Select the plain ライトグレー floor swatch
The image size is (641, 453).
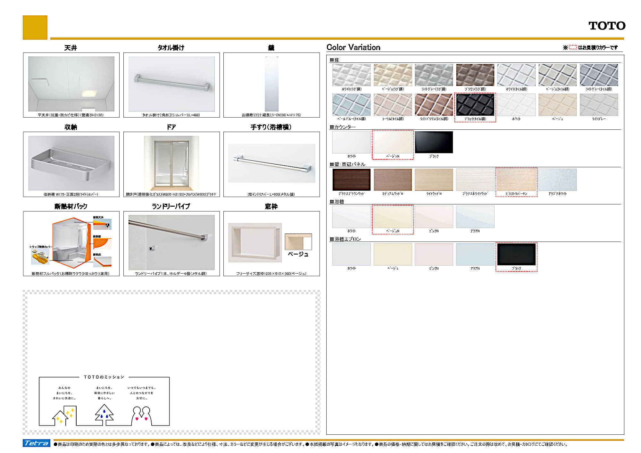(x=599, y=105)
